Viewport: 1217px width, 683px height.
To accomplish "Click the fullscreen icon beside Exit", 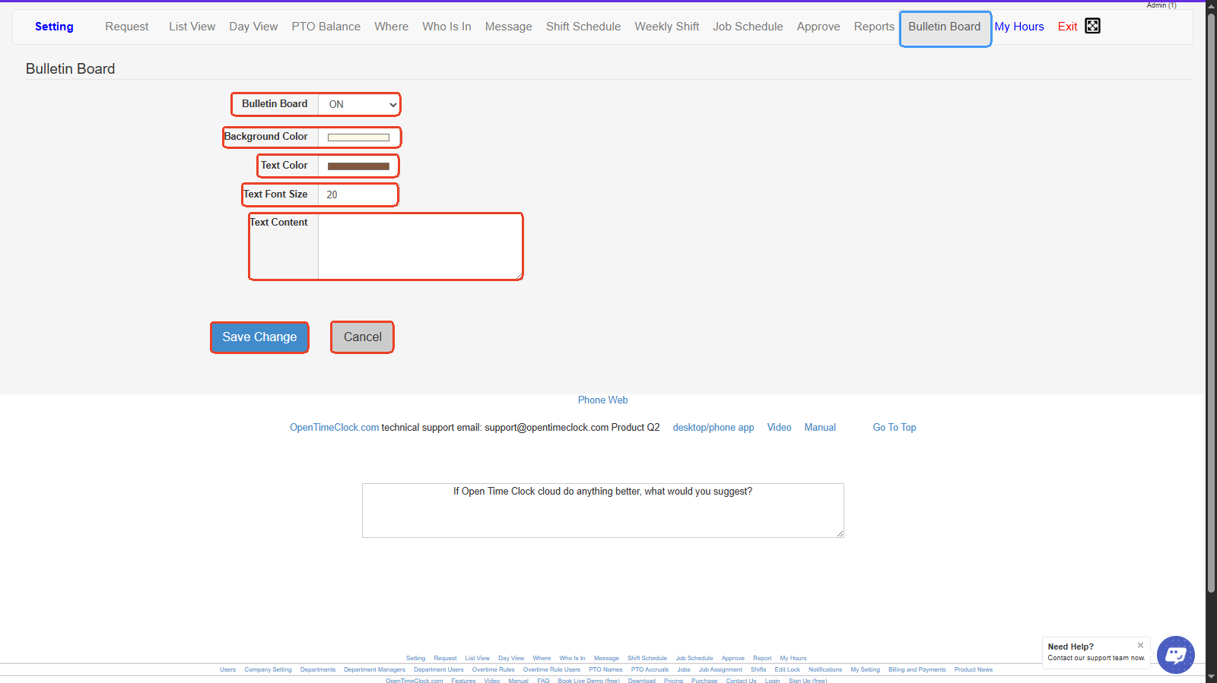I will (1092, 26).
